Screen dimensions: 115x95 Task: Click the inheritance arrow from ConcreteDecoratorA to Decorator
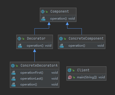point(34,55)
